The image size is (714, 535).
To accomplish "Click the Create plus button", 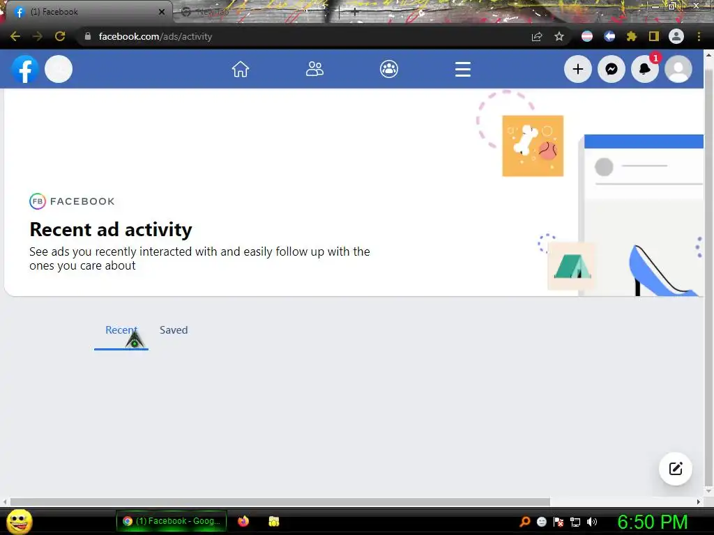I will tap(578, 69).
